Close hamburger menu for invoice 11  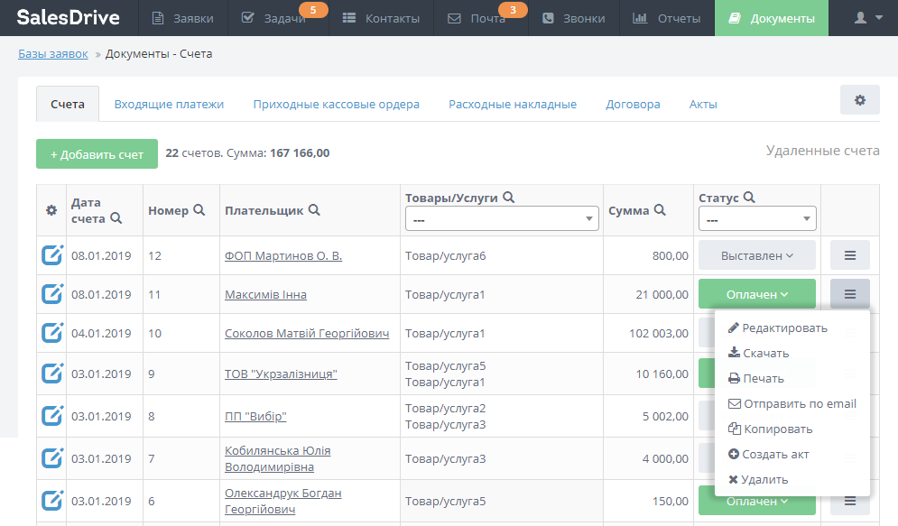coord(850,294)
